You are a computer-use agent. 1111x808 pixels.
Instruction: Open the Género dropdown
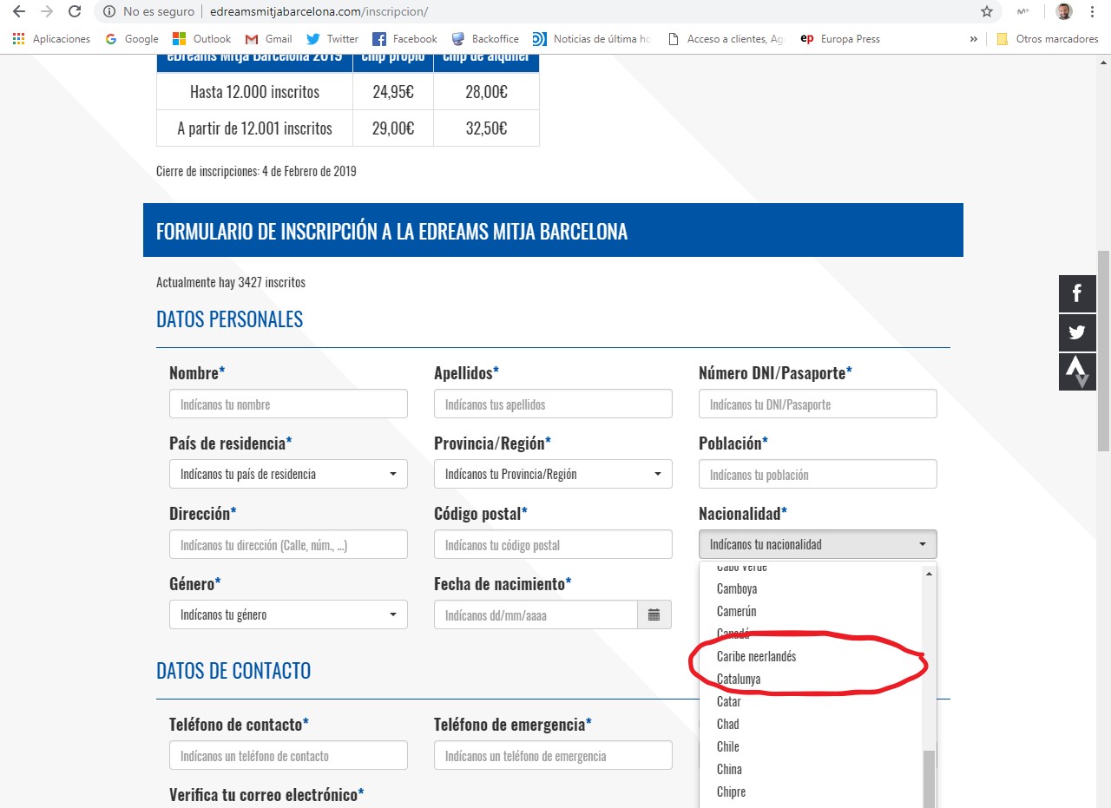pyautogui.click(x=288, y=615)
